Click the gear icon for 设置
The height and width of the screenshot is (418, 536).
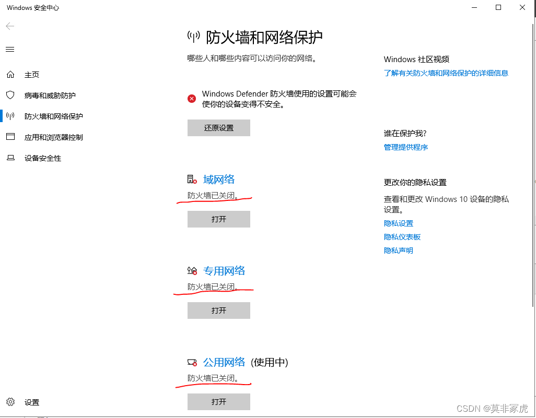coord(10,402)
